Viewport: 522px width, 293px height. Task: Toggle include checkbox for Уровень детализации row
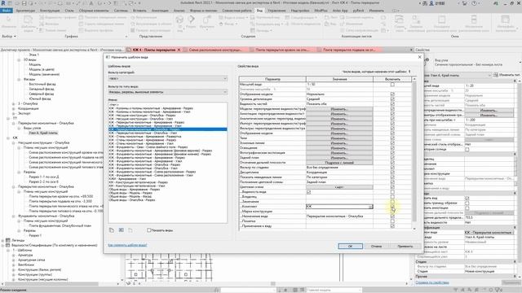(392, 99)
